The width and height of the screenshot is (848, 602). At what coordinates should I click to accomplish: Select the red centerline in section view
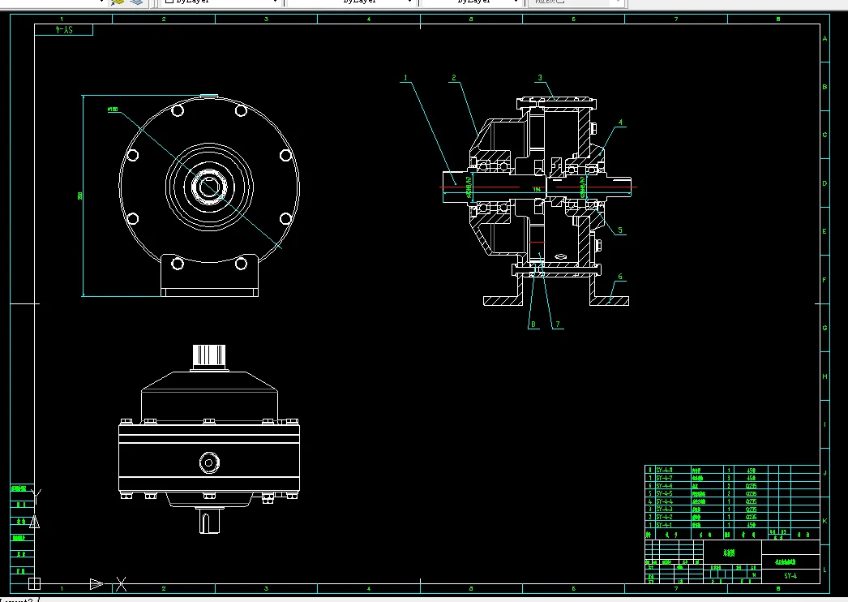point(538,187)
